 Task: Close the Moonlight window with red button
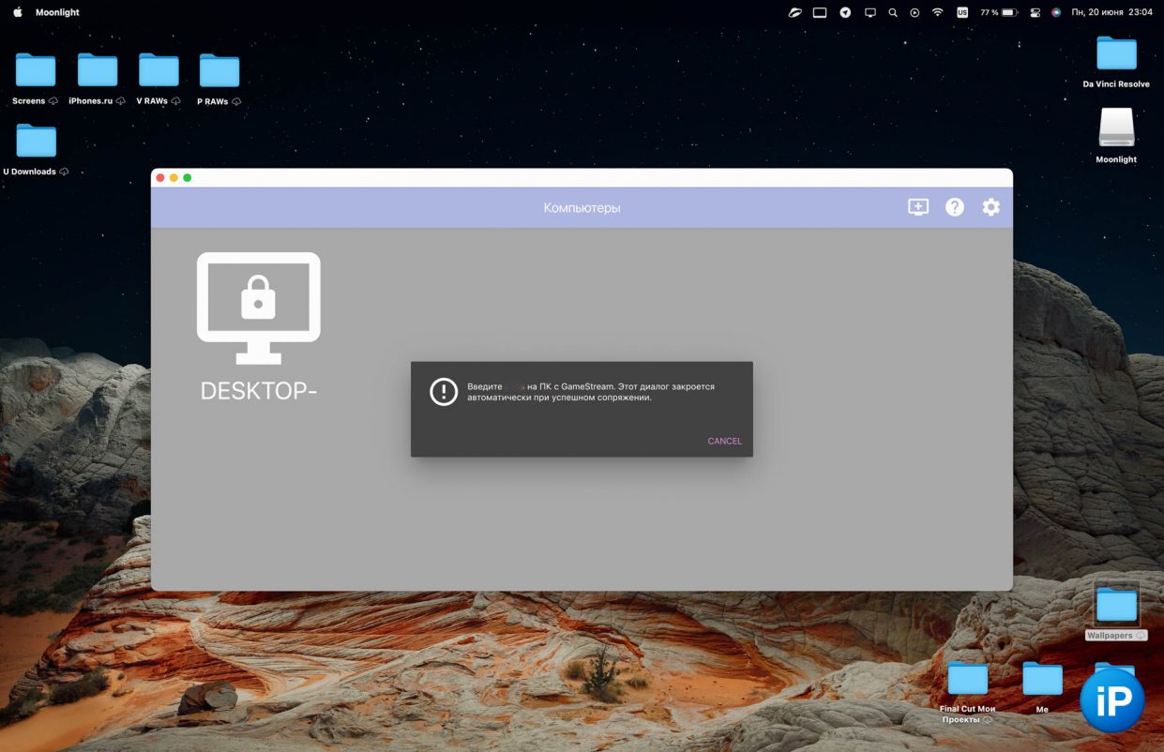[x=160, y=177]
